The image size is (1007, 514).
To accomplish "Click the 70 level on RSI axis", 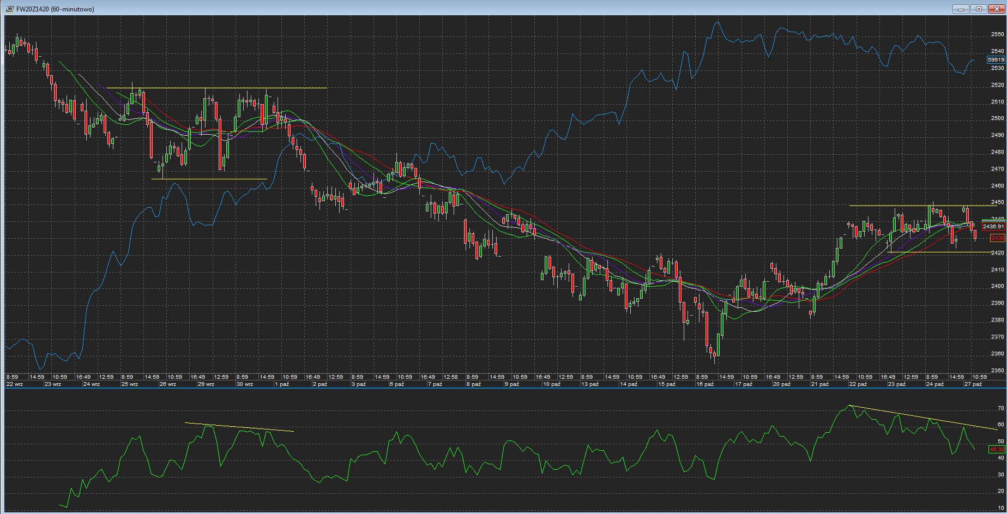I will [1001, 408].
